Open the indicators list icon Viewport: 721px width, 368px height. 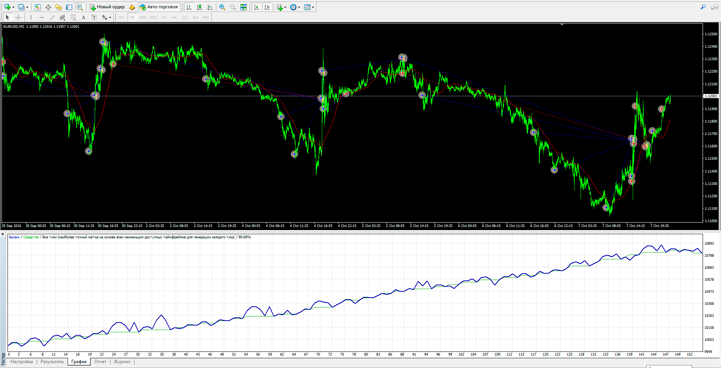click(280, 7)
